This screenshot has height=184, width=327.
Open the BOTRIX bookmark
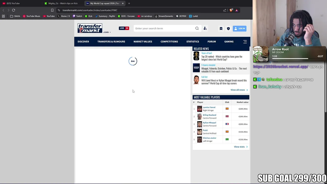181,16
